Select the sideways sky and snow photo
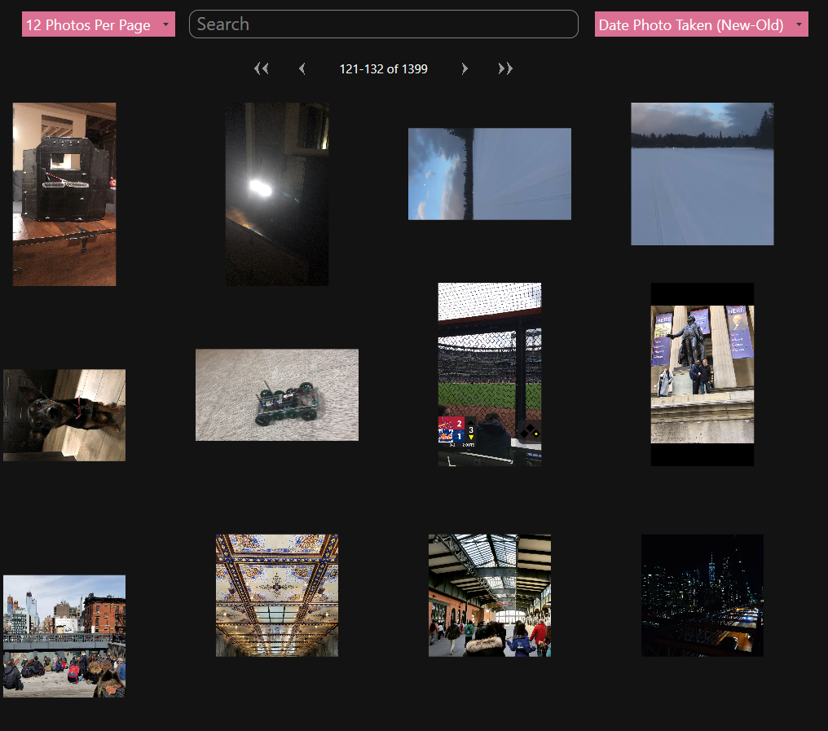The image size is (828, 731). pyautogui.click(x=489, y=174)
